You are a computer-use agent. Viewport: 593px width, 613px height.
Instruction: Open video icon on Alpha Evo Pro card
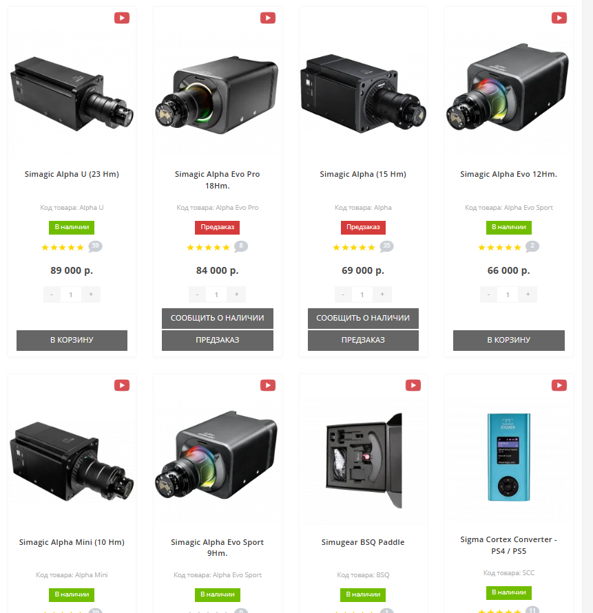268,18
